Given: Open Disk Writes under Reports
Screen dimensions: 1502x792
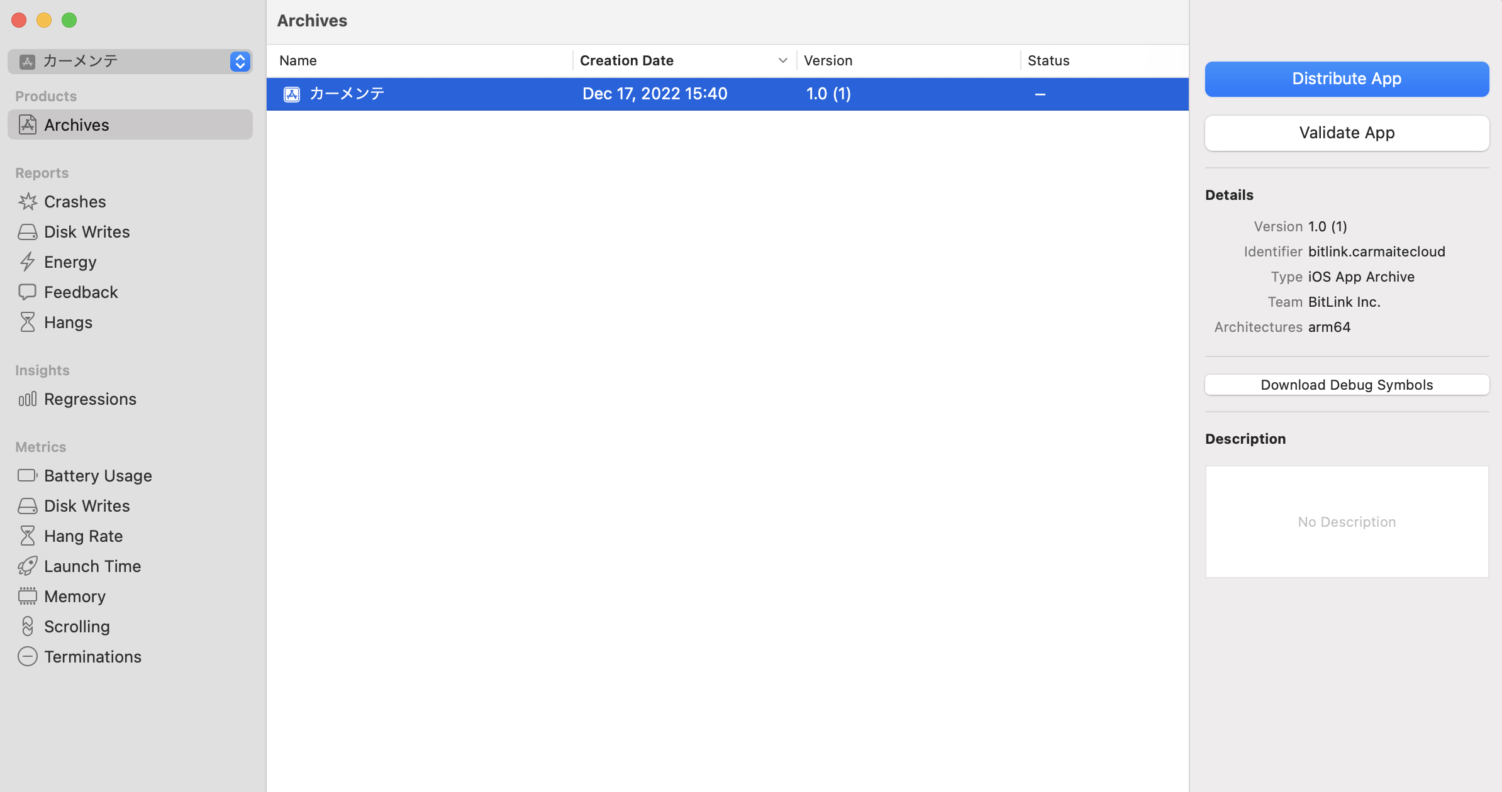Looking at the screenshot, I should point(87,232).
